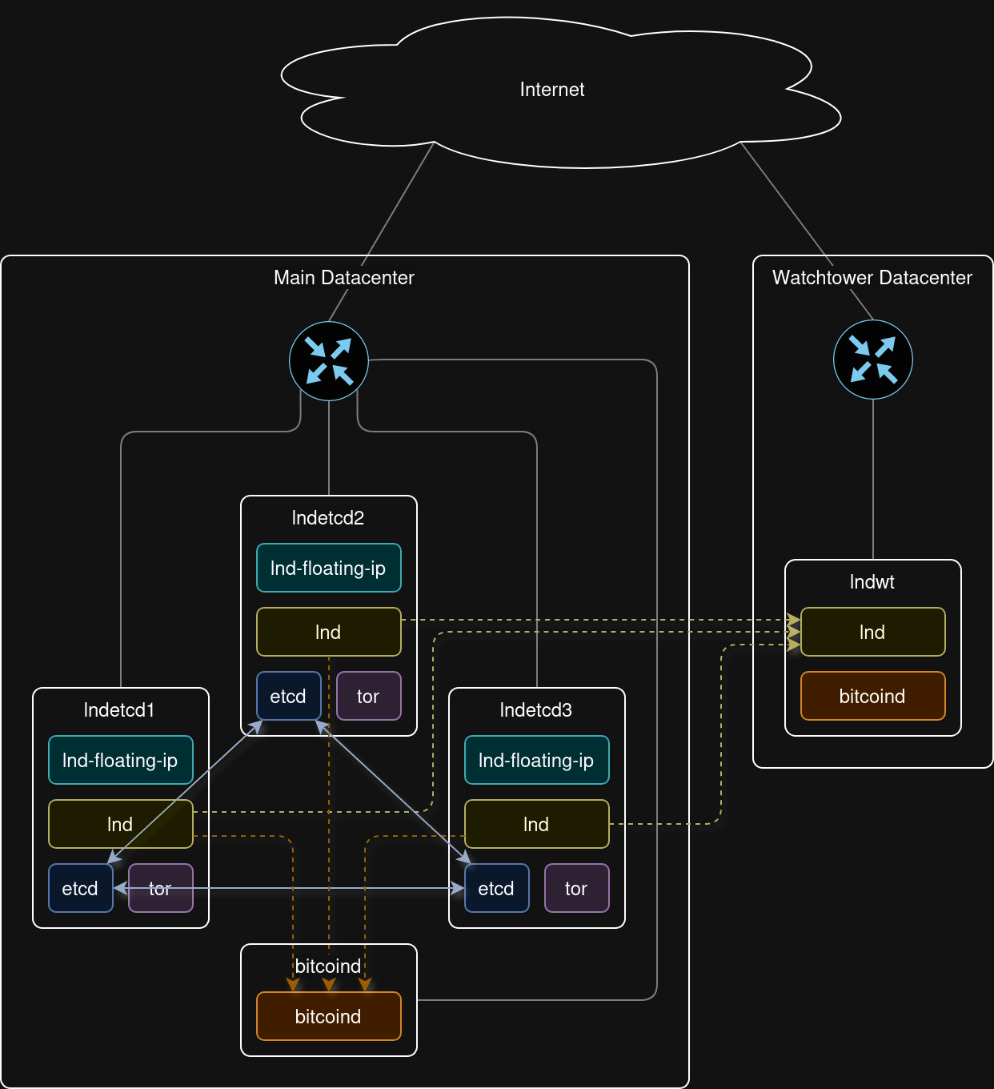Click the tor node in lndetcd3

[x=576, y=888]
